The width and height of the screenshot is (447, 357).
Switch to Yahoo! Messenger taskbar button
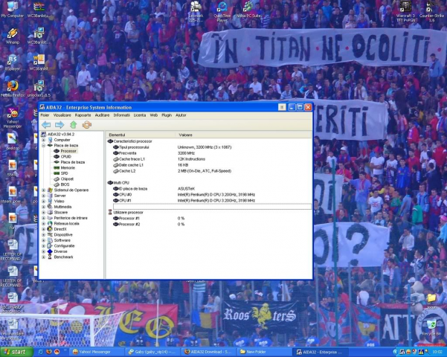(97, 352)
